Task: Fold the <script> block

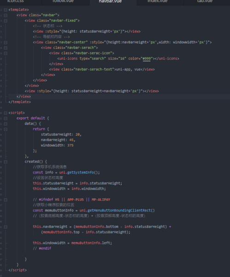Action: coord(6,113)
